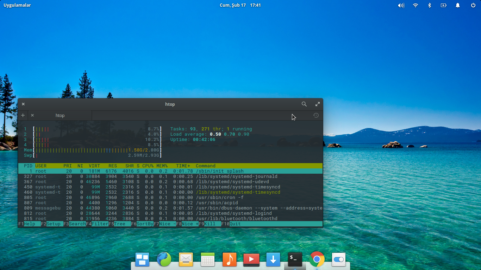
Task: Maximize the terminal with the arrows icon
Action: [x=318, y=104]
